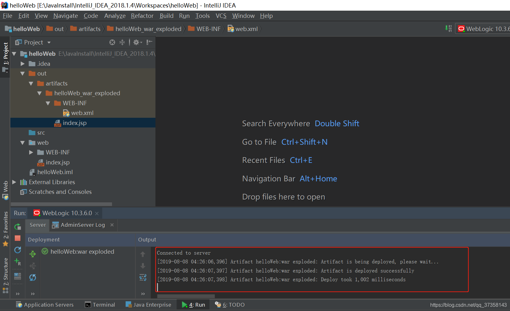Toggle the 4: Run tool window
The image size is (510, 311).
[193, 305]
